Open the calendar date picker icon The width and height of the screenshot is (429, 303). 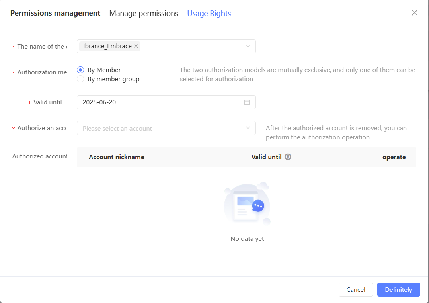pos(247,102)
